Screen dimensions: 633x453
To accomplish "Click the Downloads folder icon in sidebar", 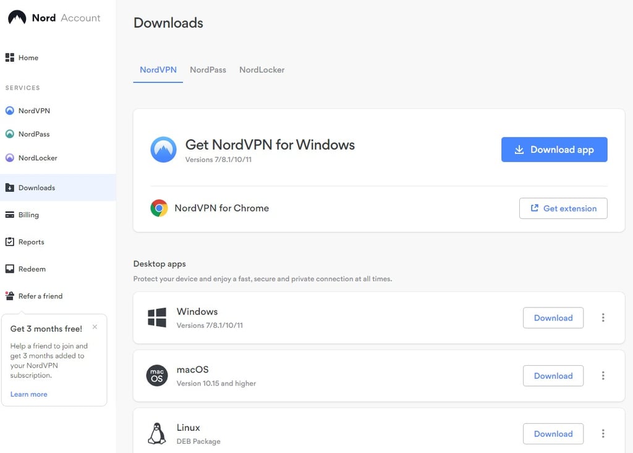I will tap(10, 188).
